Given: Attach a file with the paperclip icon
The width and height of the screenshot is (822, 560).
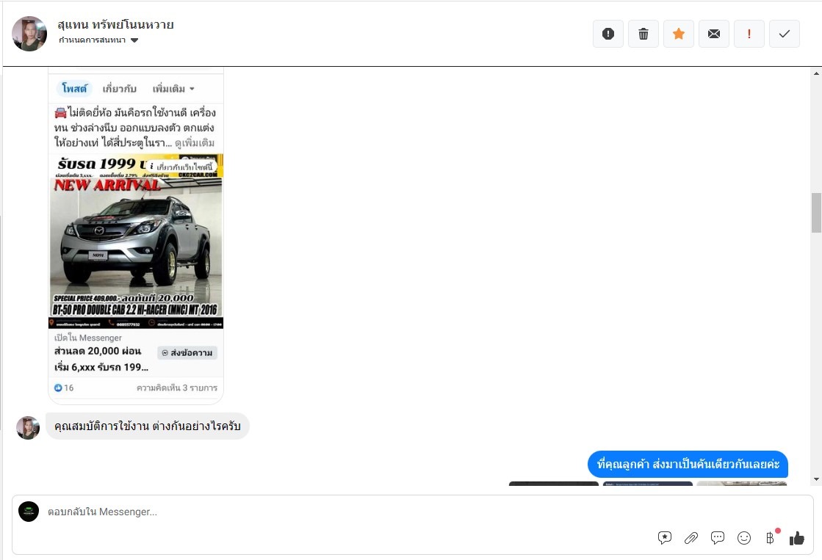Looking at the screenshot, I should pos(691,538).
